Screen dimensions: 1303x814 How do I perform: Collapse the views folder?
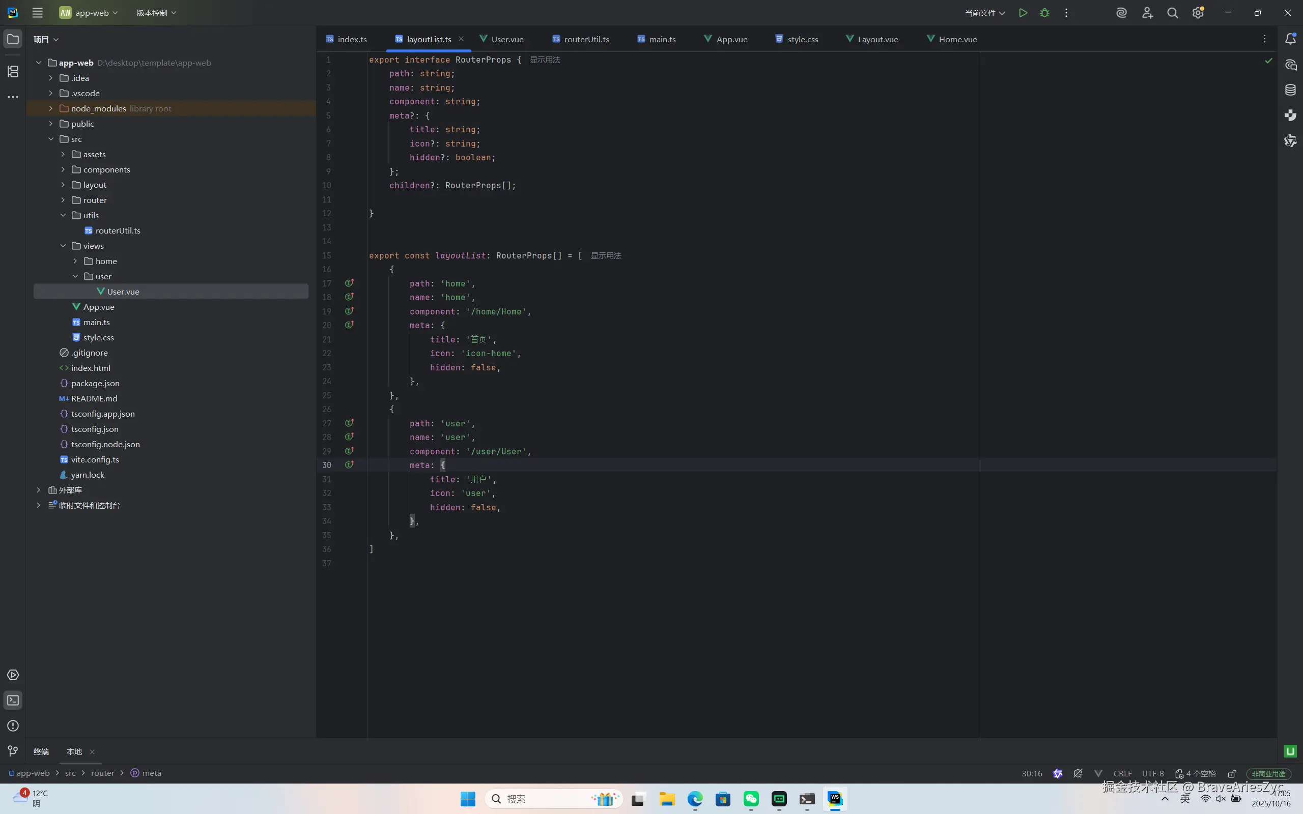point(63,246)
